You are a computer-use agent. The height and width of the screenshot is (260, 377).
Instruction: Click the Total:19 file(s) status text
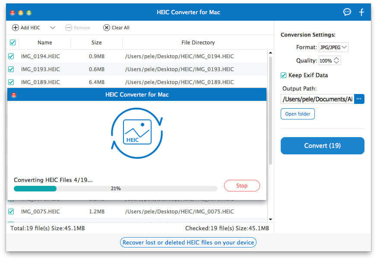48,228
